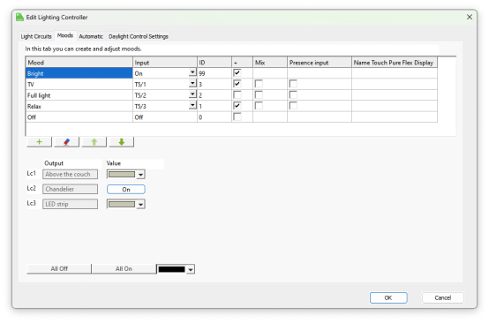The width and height of the screenshot is (489, 323).
Task: Check the Mix box for the TV mood
Action: pyautogui.click(x=259, y=84)
